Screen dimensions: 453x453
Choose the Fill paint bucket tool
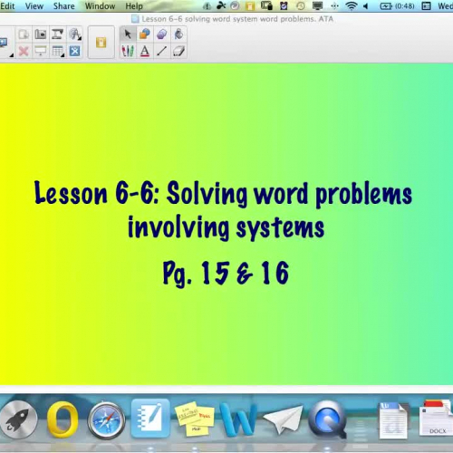click(178, 34)
